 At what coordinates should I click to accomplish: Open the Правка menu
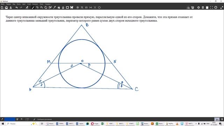pyautogui.click(x=8, y=4)
